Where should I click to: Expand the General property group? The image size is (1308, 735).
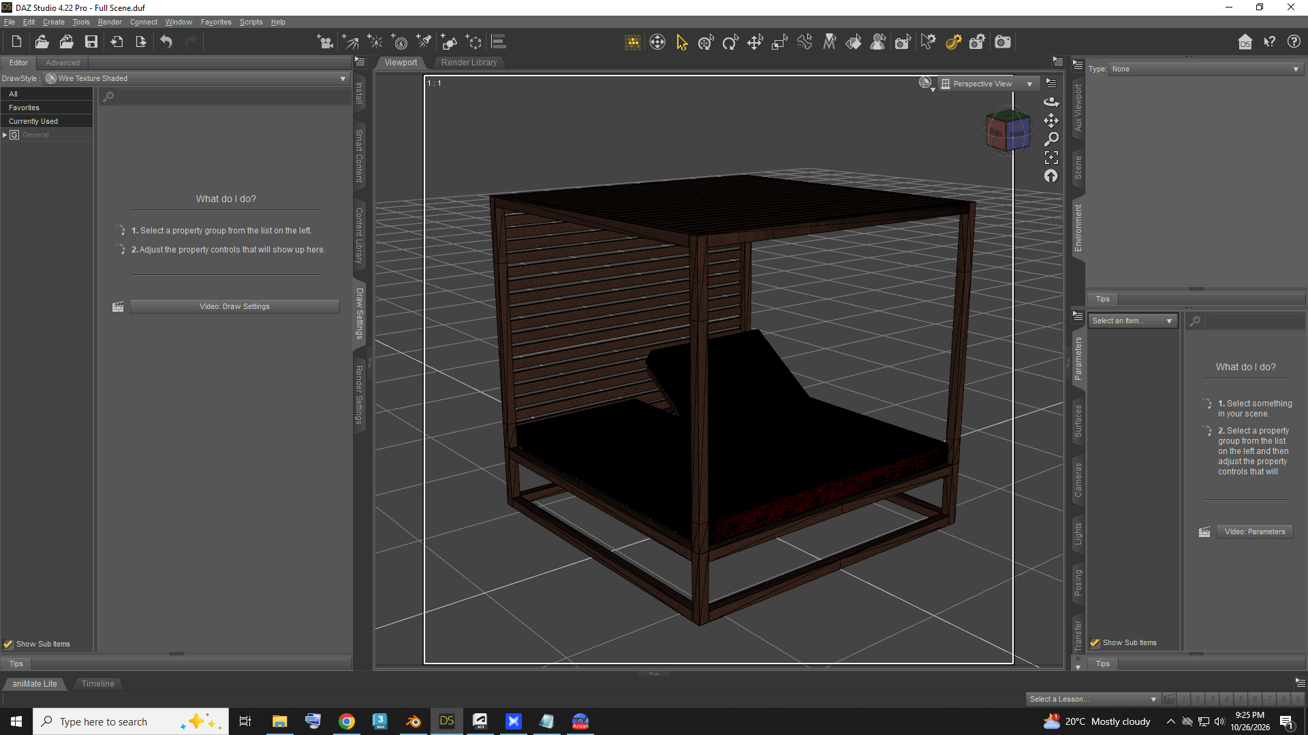[x=5, y=135]
